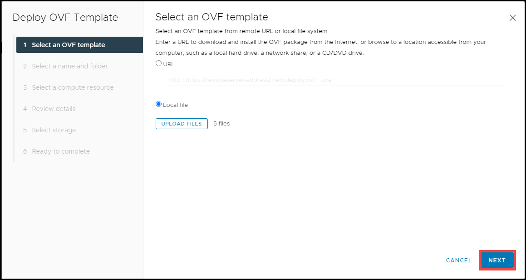This screenshot has width=526, height=280.
Task: Select the Local file radio button
Action: pos(159,104)
